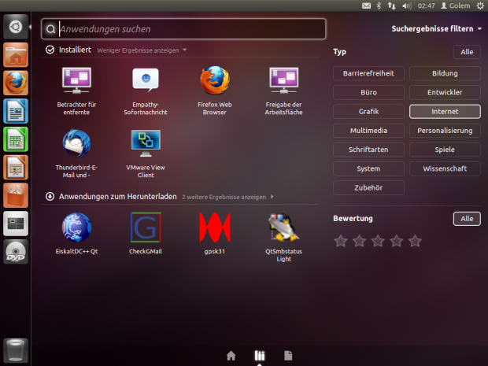Image resolution: width=488 pixels, height=366 pixels.
Task: Open the system power gear menu
Action: click(480, 6)
